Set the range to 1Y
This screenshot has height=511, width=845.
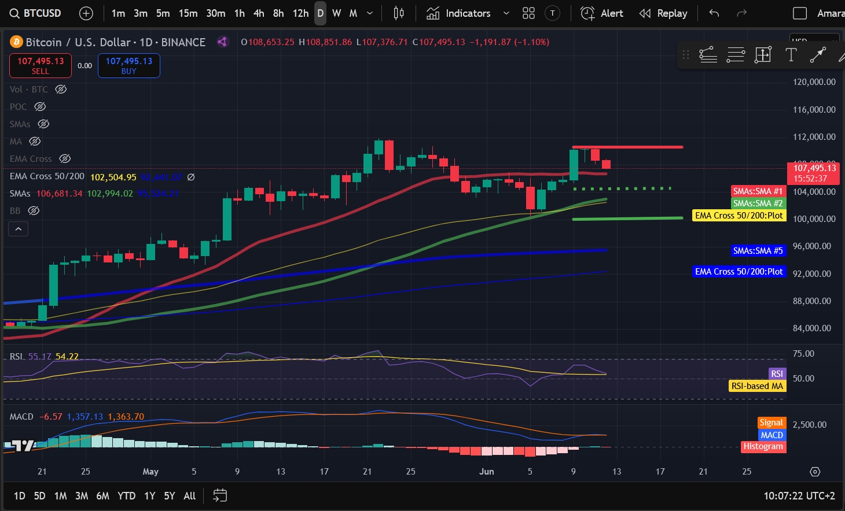[x=149, y=496]
